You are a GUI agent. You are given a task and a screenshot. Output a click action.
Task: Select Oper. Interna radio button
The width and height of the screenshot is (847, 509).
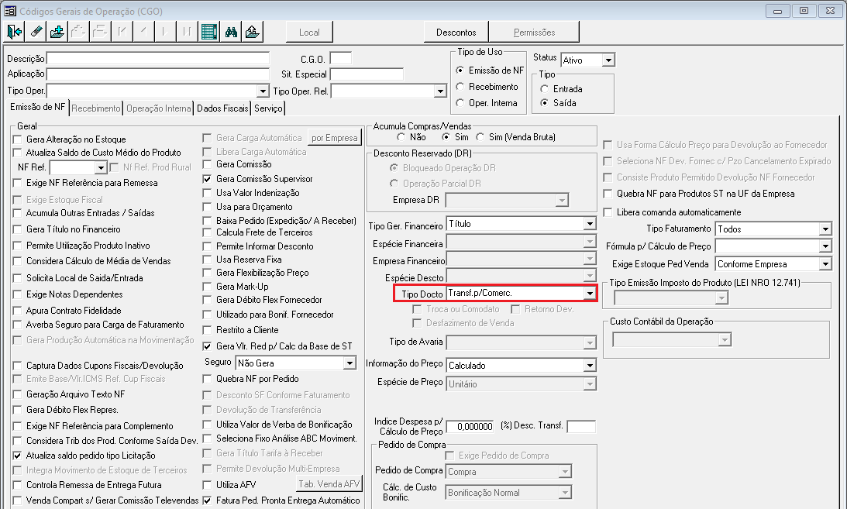tap(460, 102)
